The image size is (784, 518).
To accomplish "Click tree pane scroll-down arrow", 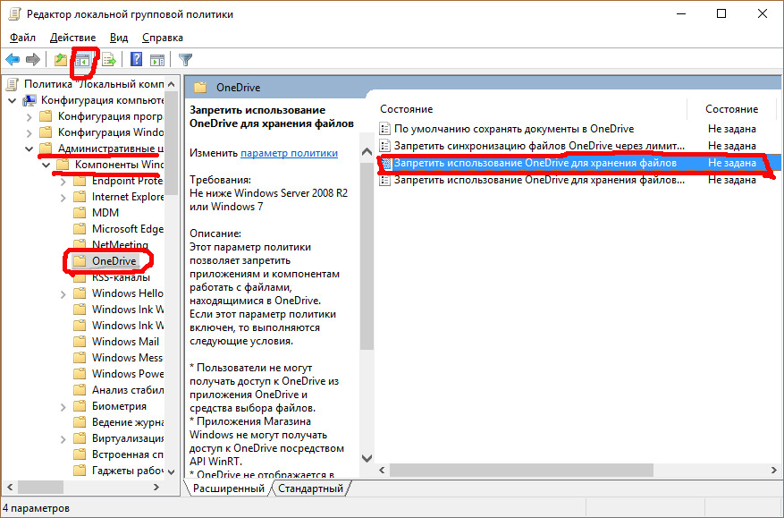I will click(x=172, y=471).
